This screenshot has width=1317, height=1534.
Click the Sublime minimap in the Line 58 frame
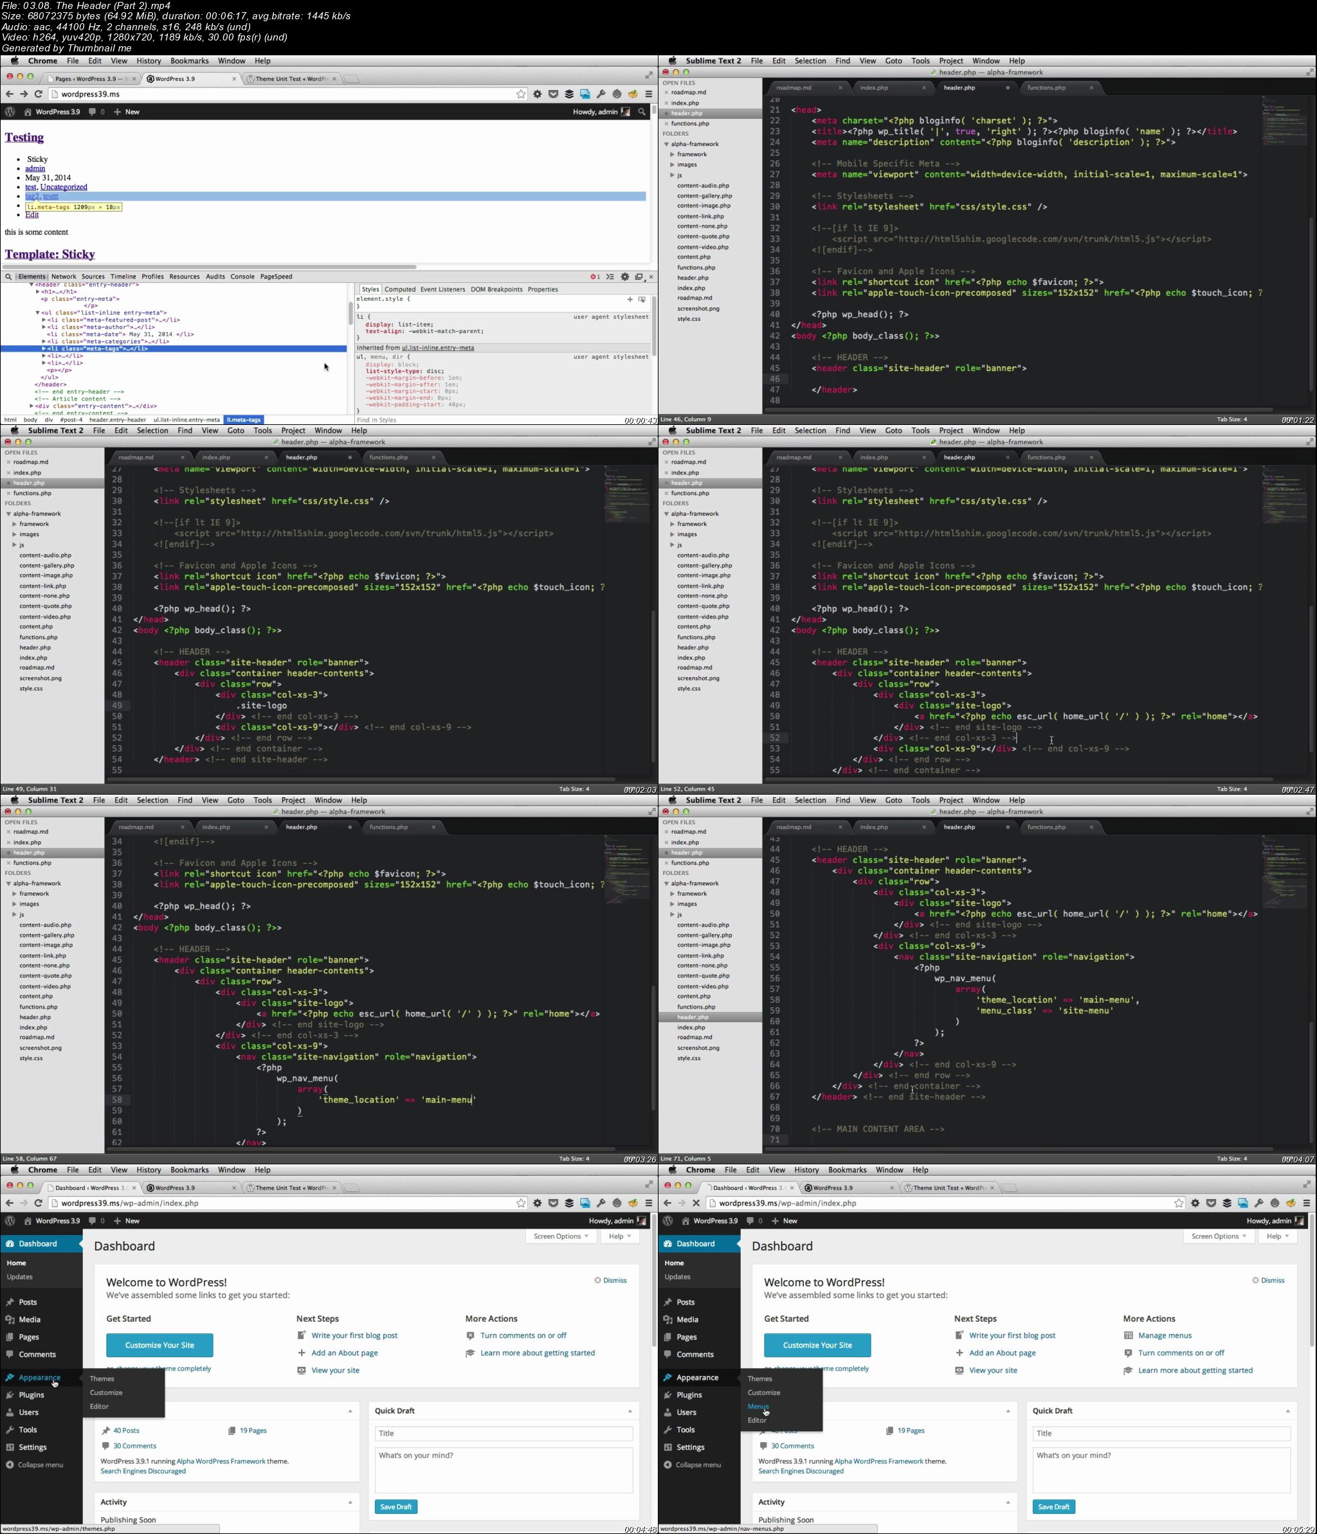pyautogui.click(x=626, y=870)
